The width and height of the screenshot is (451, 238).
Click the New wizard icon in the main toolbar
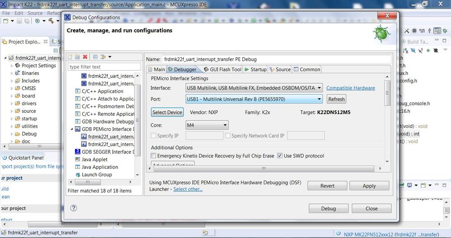click(5, 21)
